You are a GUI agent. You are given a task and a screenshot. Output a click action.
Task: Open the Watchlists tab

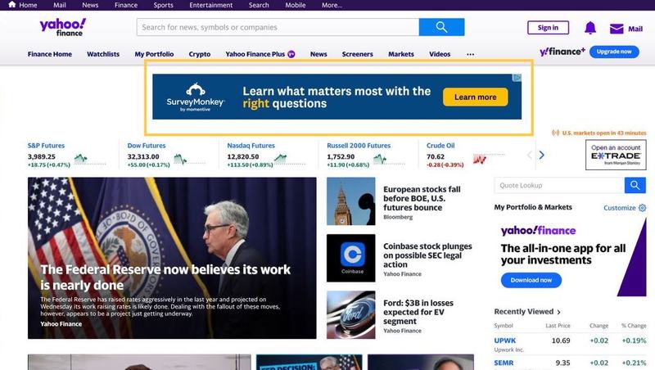coord(103,54)
